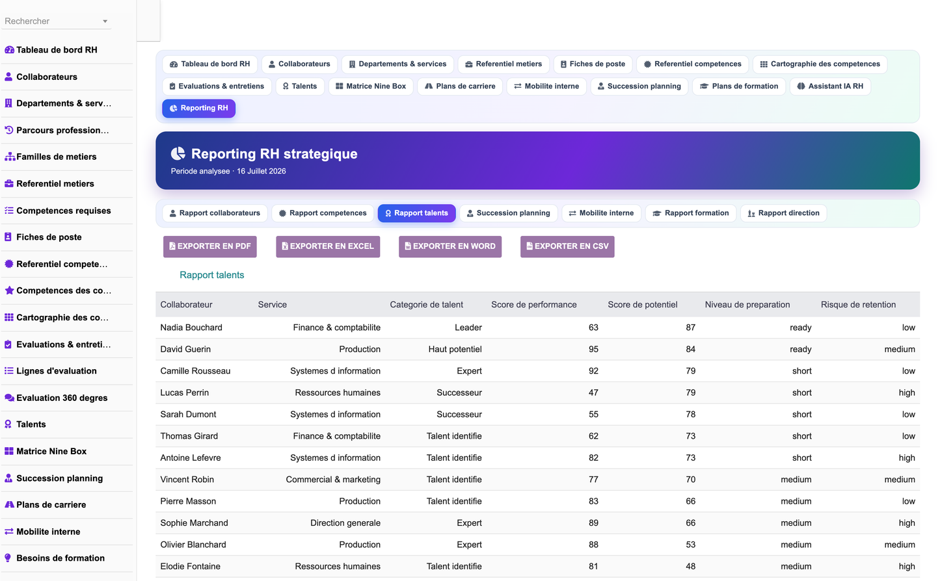Open Matrice Nine Box top navigation button
Screen dimensions: 940x581
(x=371, y=86)
